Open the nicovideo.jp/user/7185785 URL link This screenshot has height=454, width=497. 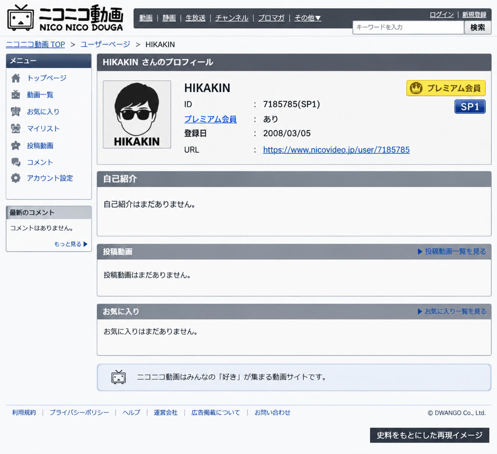tap(336, 150)
